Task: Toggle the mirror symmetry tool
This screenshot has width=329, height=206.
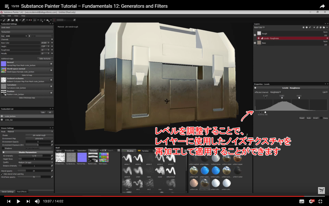Action: (30, 20)
